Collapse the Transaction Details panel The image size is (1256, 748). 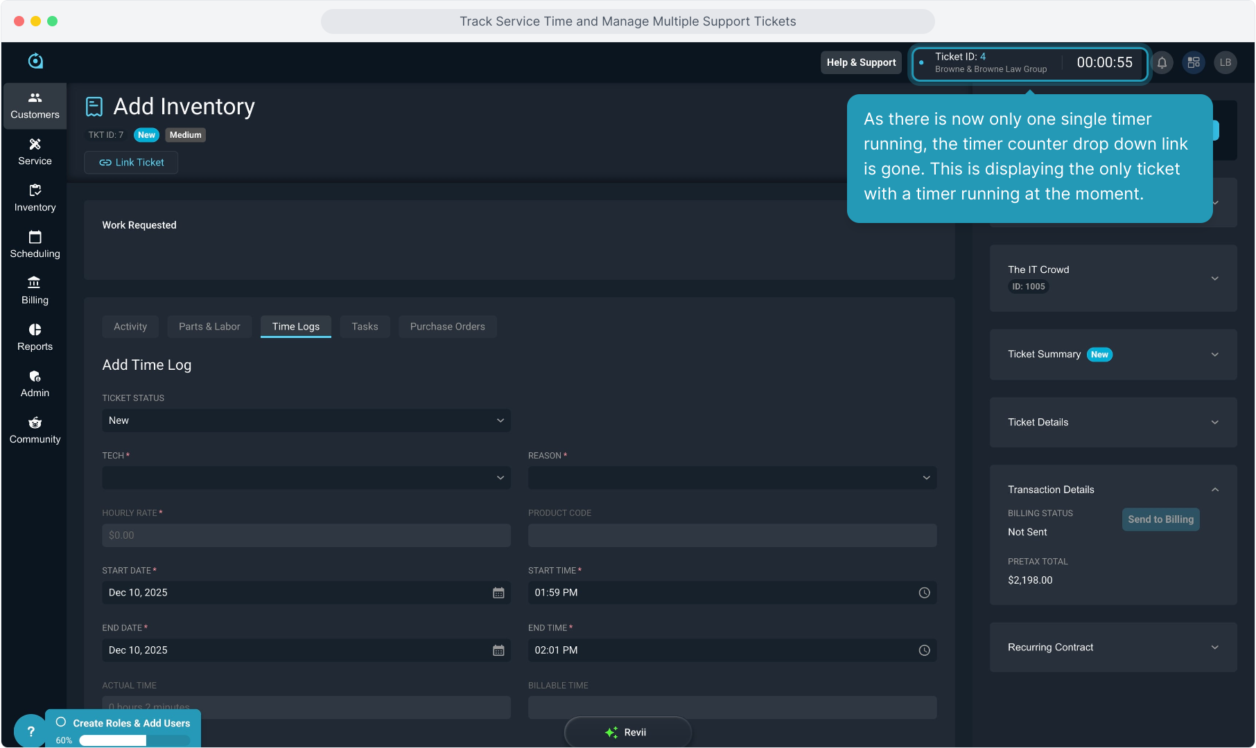pyautogui.click(x=1214, y=490)
